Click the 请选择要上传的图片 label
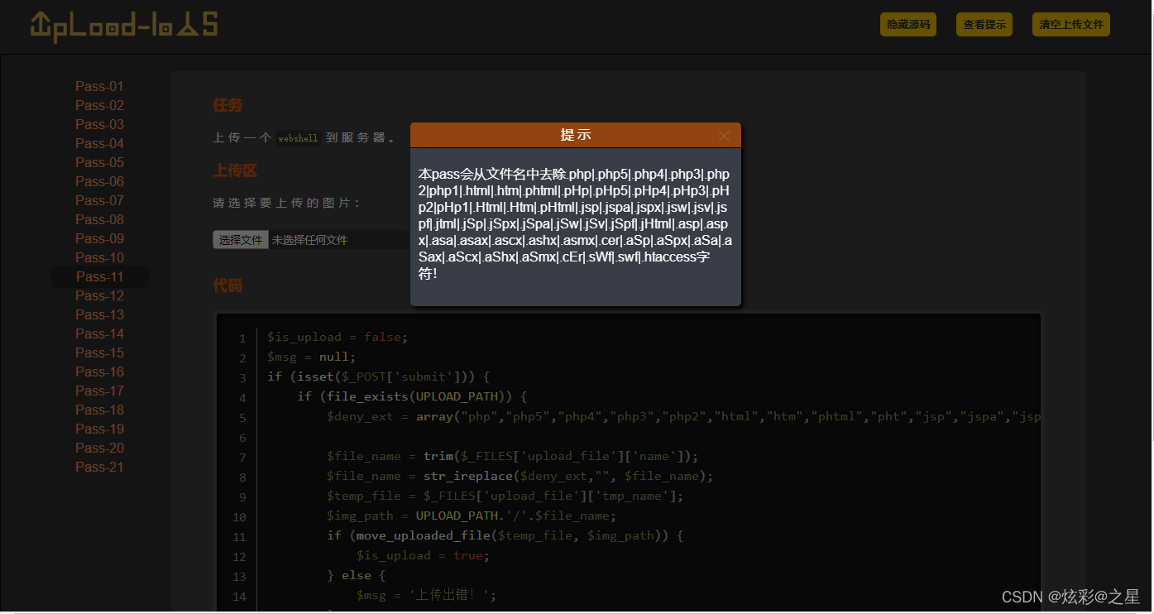The width and height of the screenshot is (1154, 614). (x=287, y=203)
